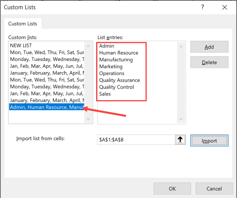The height and width of the screenshot is (198, 237).
Task: Click the $A$1:$A$8 import range field
Action: [x=136, y=140]
